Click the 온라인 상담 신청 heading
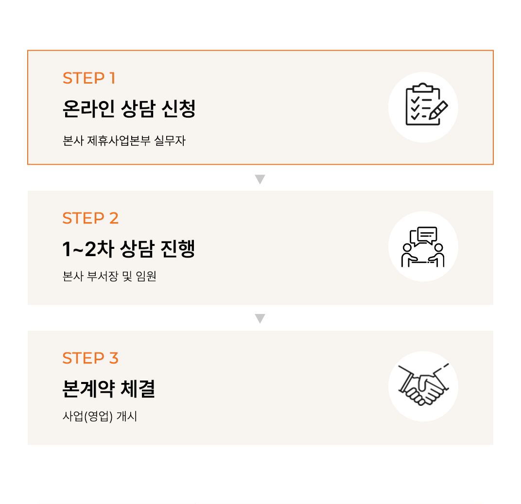This screenshot has height=504, width=521. pos(129,109)
